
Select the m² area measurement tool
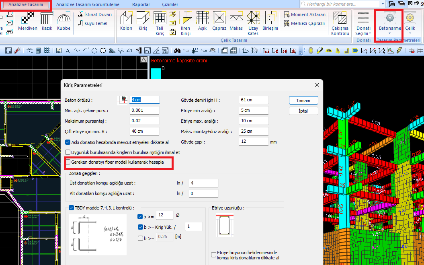tap(147, 50)
